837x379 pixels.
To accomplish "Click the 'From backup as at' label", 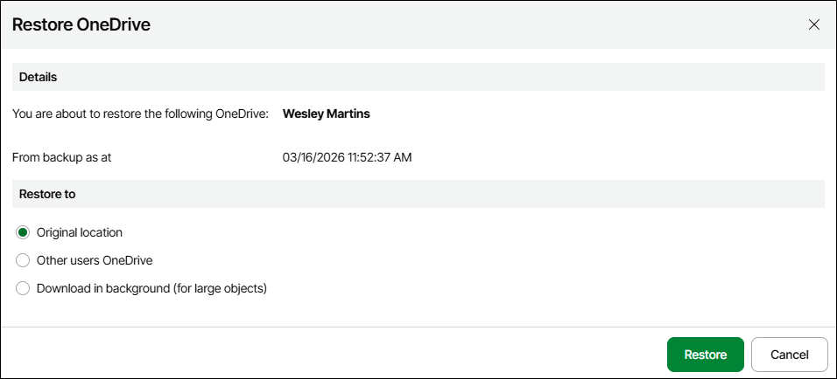I will (62, 158).
